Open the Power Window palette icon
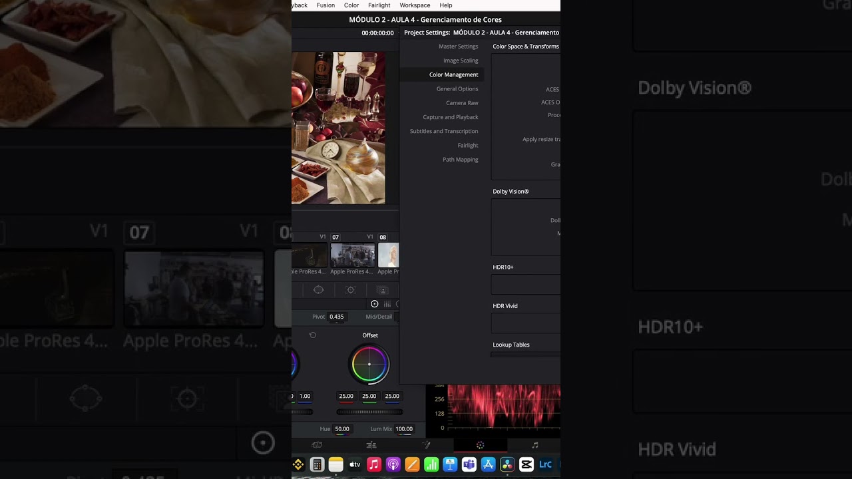The width and height of the screenshot is (852, 479). click(x=319, y=290)
